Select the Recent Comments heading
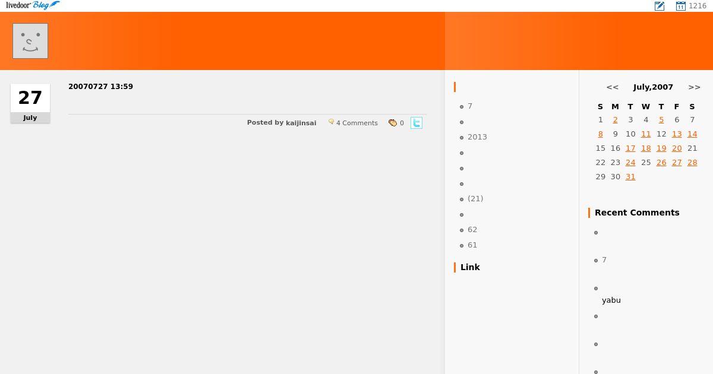The width and height of the screenshot is (713, 374). (x=637, y=213)
